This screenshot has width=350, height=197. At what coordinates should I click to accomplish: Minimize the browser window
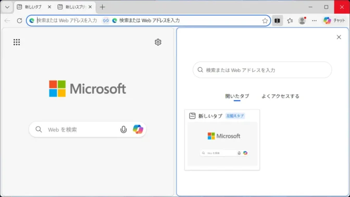[310, 7]
